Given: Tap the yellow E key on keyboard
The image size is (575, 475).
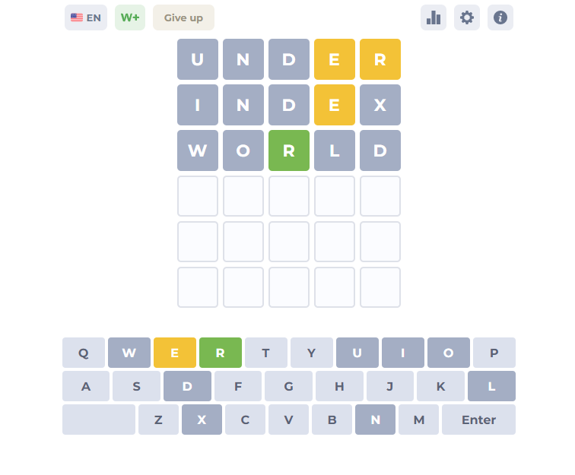Looking at the screenshot, I should (175, 353).
